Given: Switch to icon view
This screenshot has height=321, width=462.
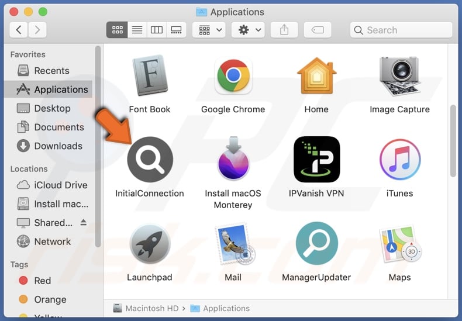Looking at the screenshot, I should [x=117, y=30].
